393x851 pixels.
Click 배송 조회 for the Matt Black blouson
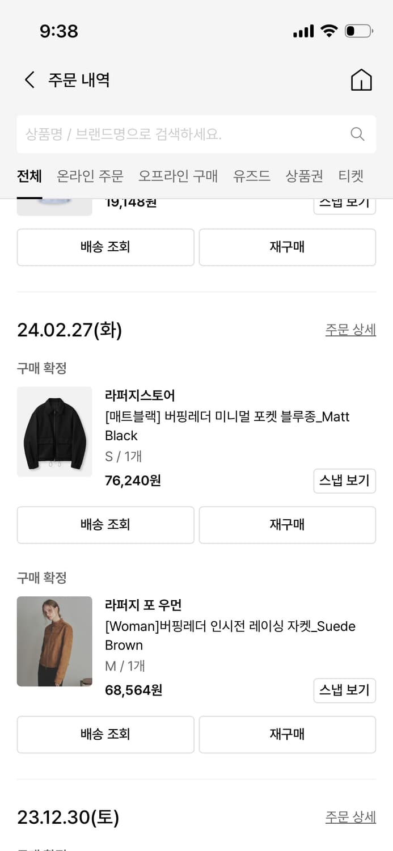coord(105,525)
